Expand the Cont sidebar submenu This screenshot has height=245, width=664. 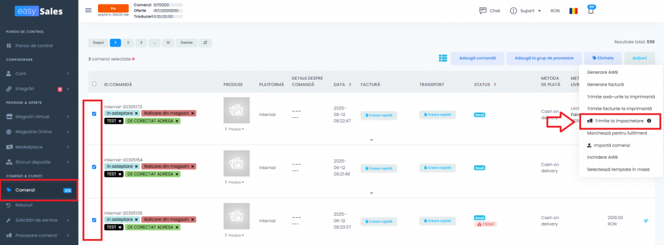pyautogui.click(x=67, y=74)
